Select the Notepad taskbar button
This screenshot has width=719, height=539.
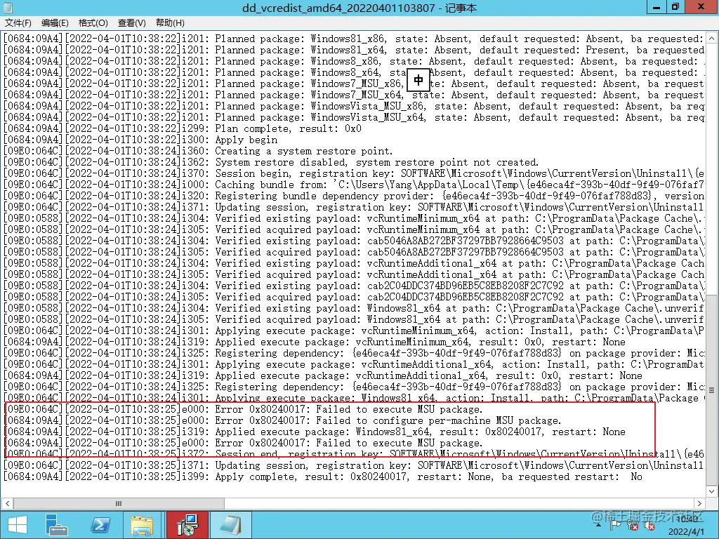[230, 525]
